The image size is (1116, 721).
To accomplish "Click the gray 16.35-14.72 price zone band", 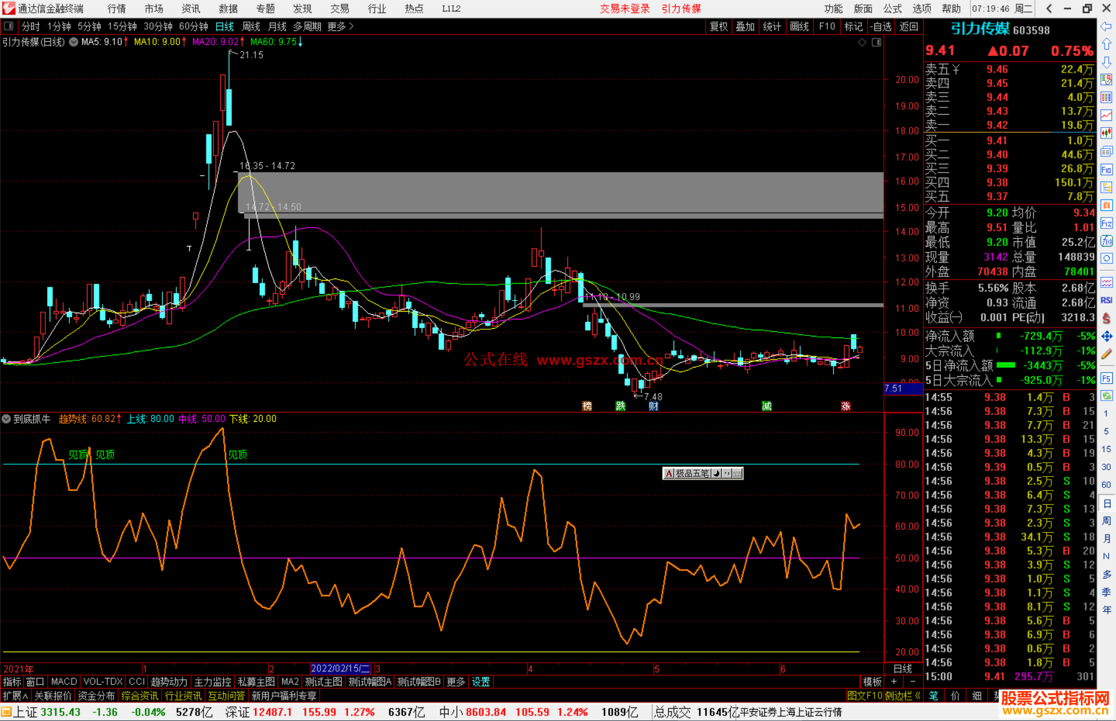I will [x=561, y=192].
